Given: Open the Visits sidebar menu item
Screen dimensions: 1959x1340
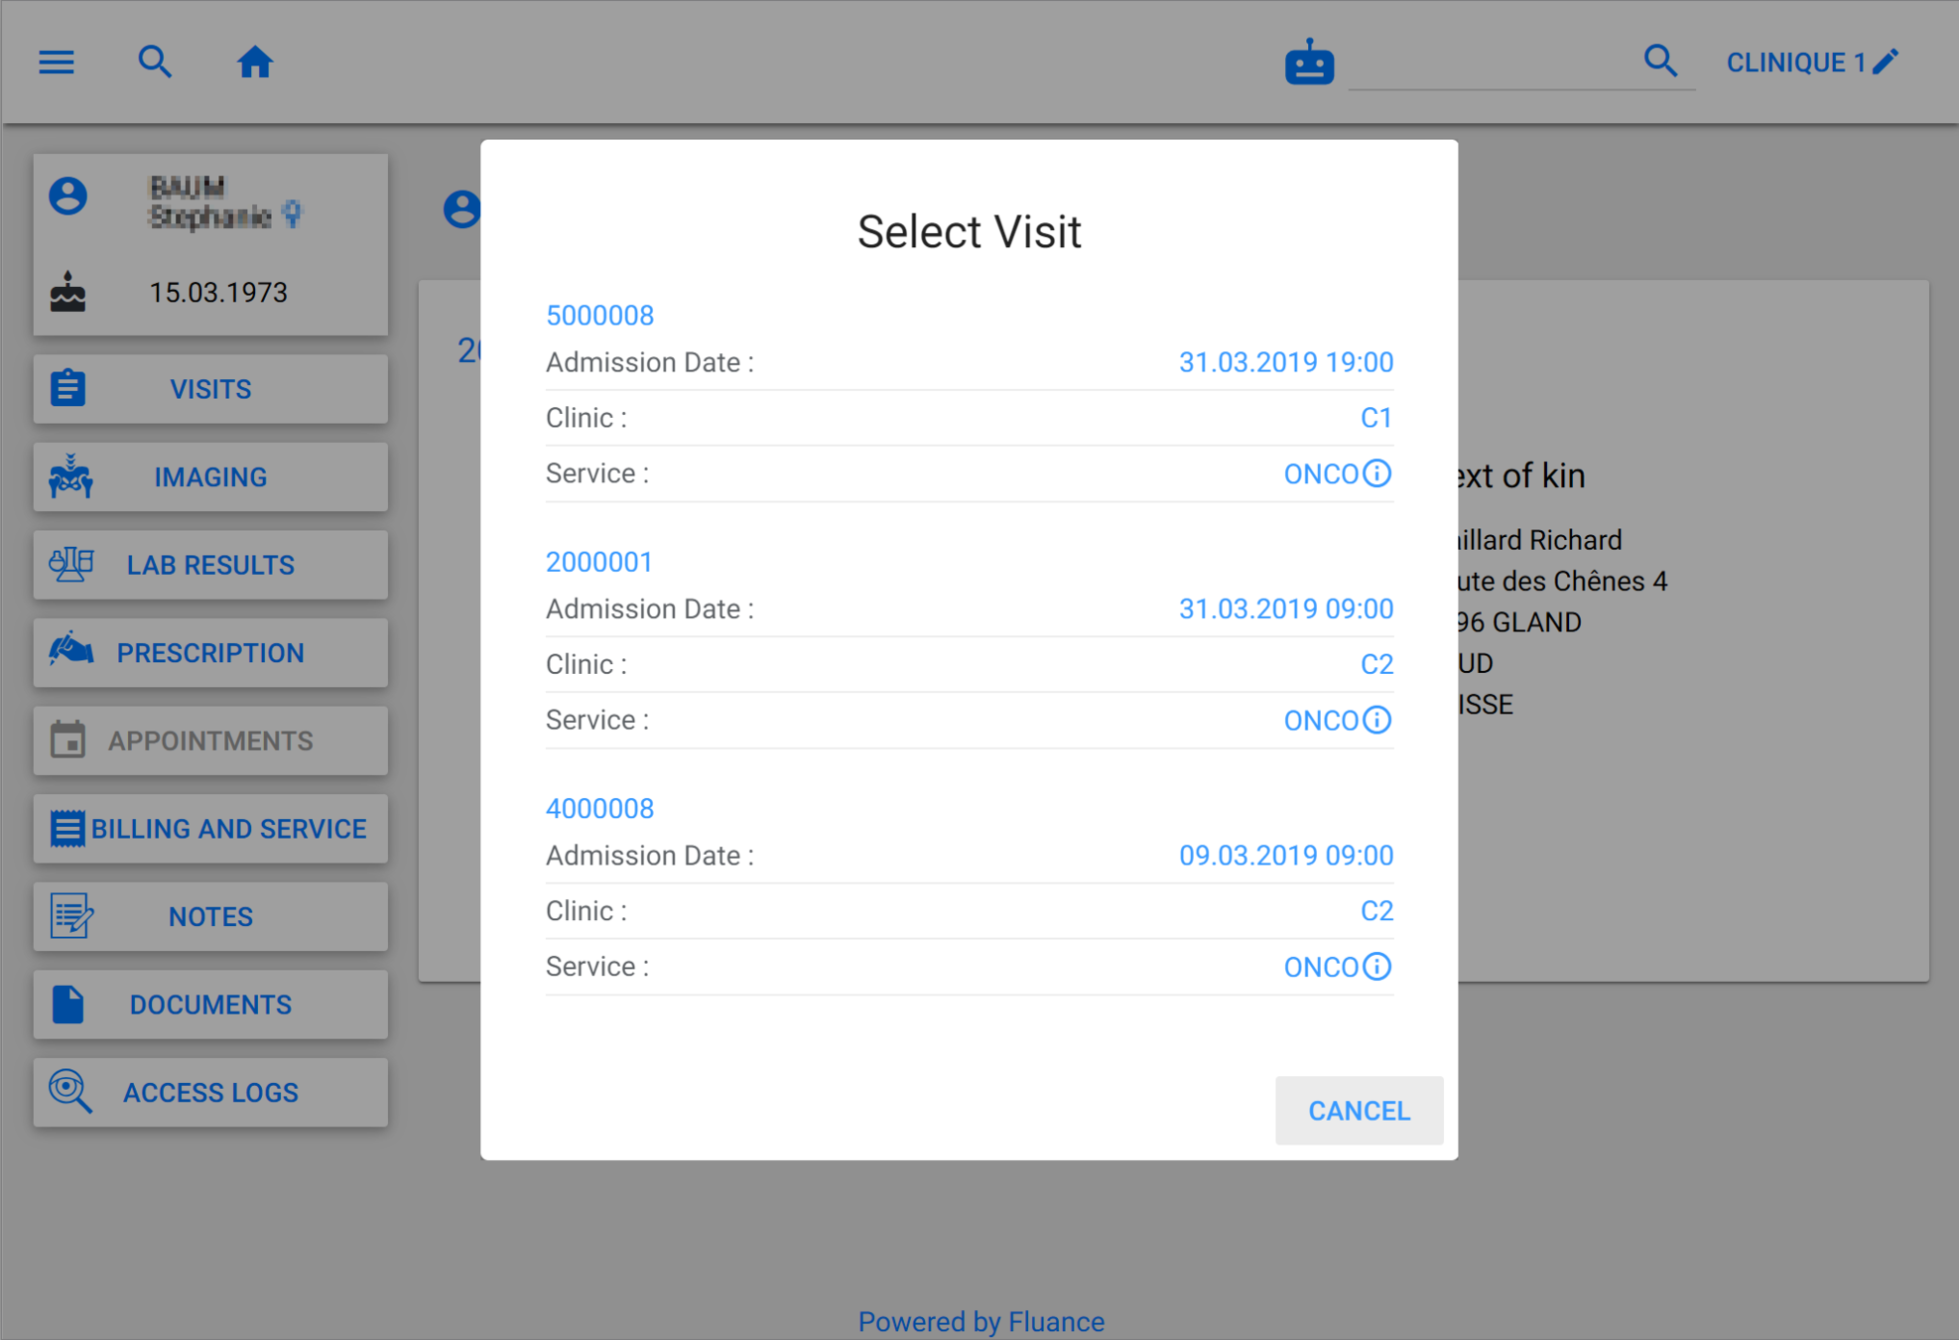Looking at the screenshot, I should click(x=210, y=389).
